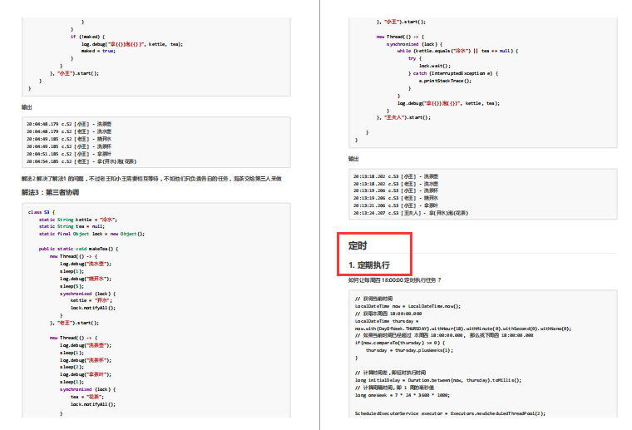The height and width of the screenshot is (430, 632).
Task: Click the question line about 周四 18:00:00
Action: [395, 280]
